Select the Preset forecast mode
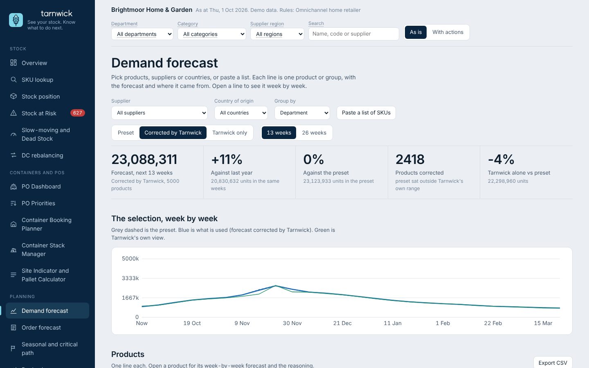Screen dimensions: 589x368 pos(126,132)
